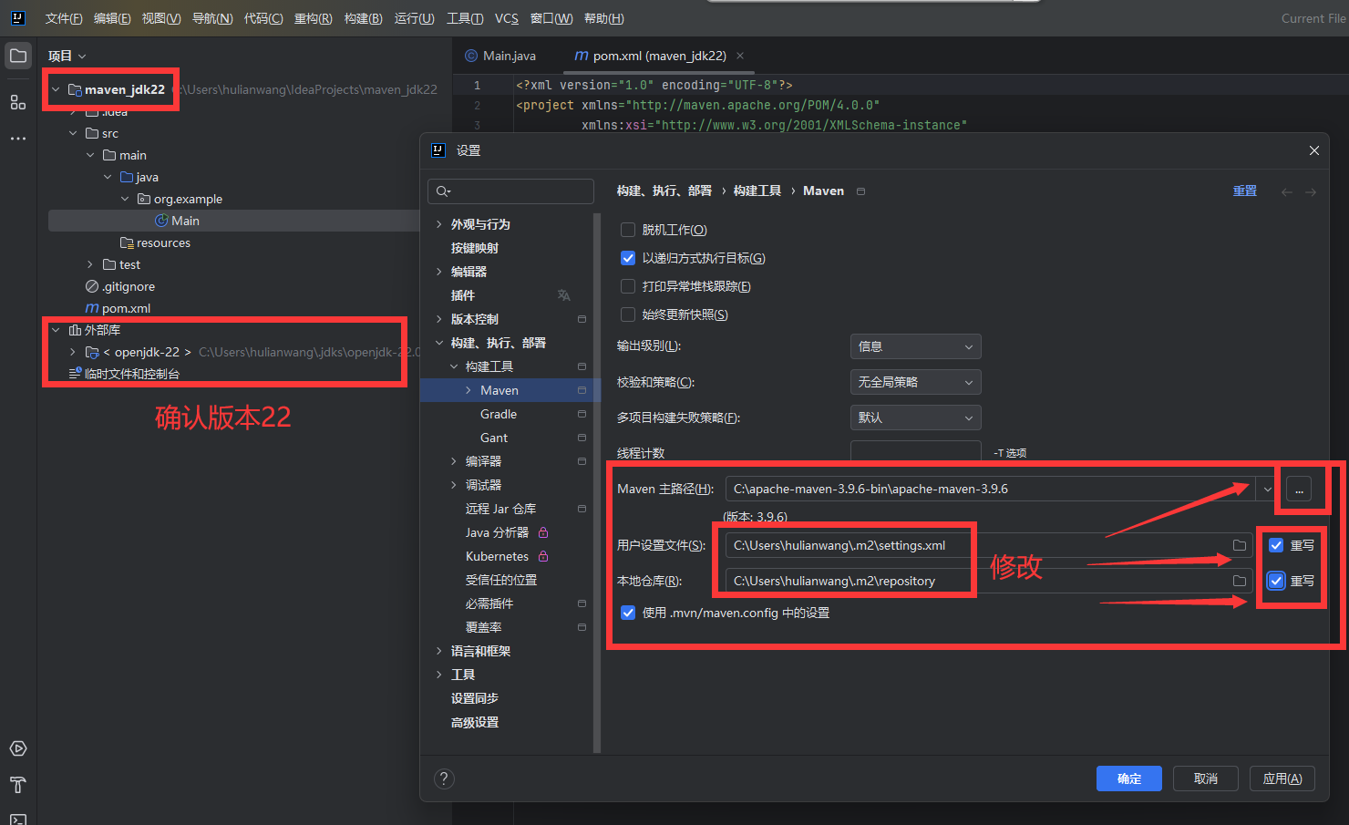Enable 脱机工作 checkbox
Viewport: 1349px width, 825px height.
[x=628, y=230]
